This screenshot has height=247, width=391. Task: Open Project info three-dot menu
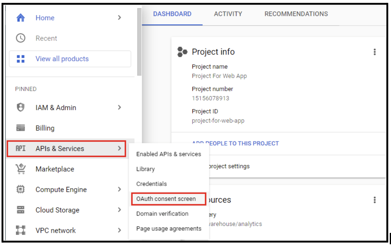tap(374, 52)
